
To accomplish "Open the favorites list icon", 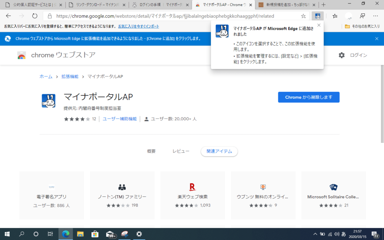I will [x=335, y=16].
